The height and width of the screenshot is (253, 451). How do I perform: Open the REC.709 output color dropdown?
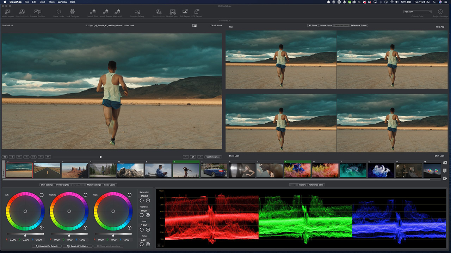(x=418, y=11)
